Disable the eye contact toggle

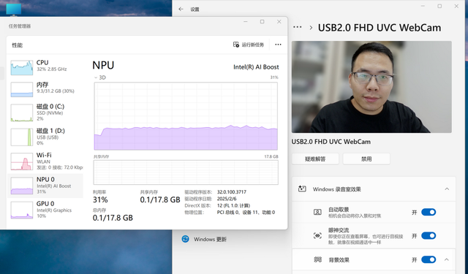click(429, 235)
